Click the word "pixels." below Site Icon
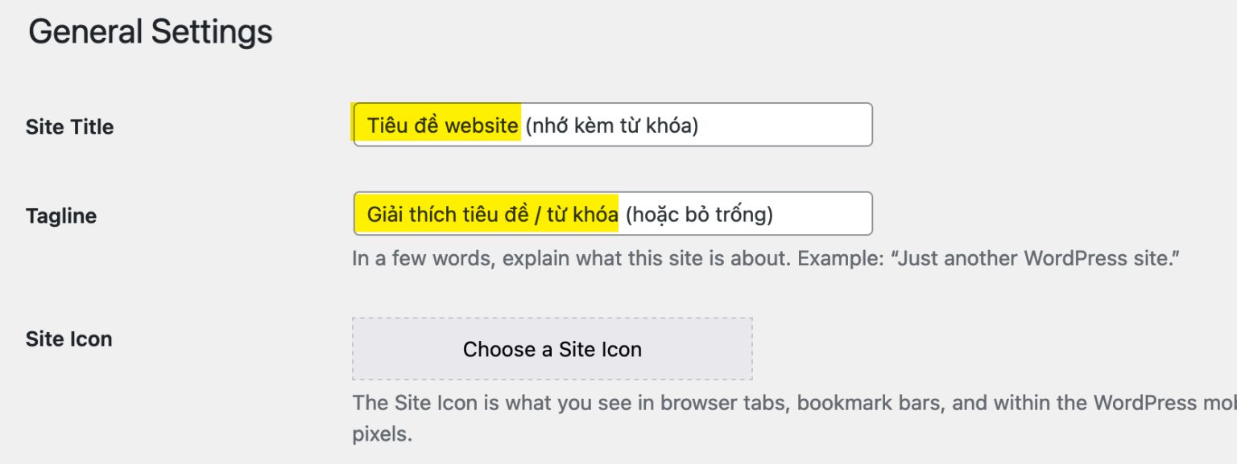Viewport: 1237px width, 464px height. tap(382, 435)
